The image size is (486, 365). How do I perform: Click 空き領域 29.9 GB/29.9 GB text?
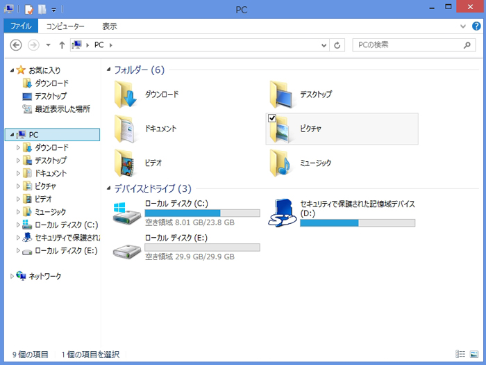click(x=190, y=257)
